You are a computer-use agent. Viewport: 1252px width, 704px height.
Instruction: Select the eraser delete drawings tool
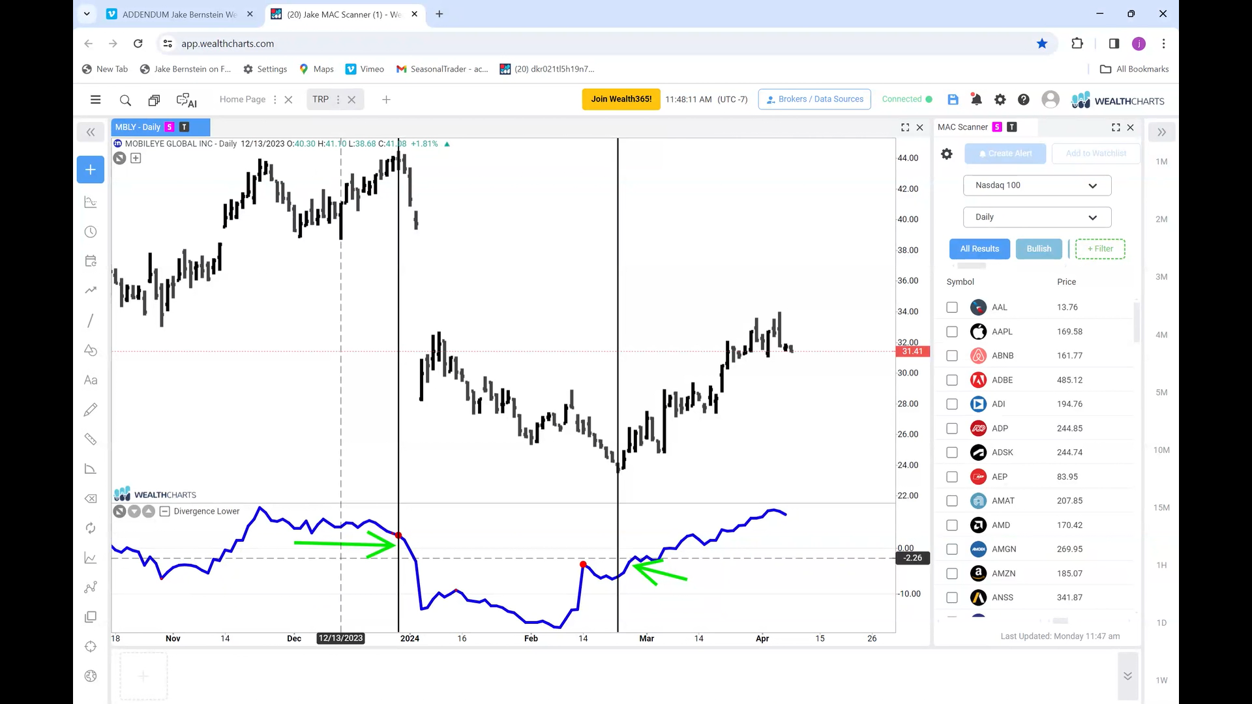91,499
